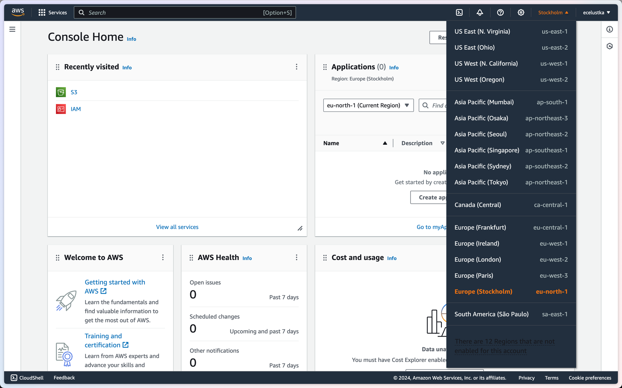Open the ecelustka account menu
The height and width of the screenshot is (388, 622).
[596, 12]
